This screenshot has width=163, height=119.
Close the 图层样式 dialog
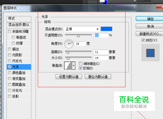[x=160, y=7]
